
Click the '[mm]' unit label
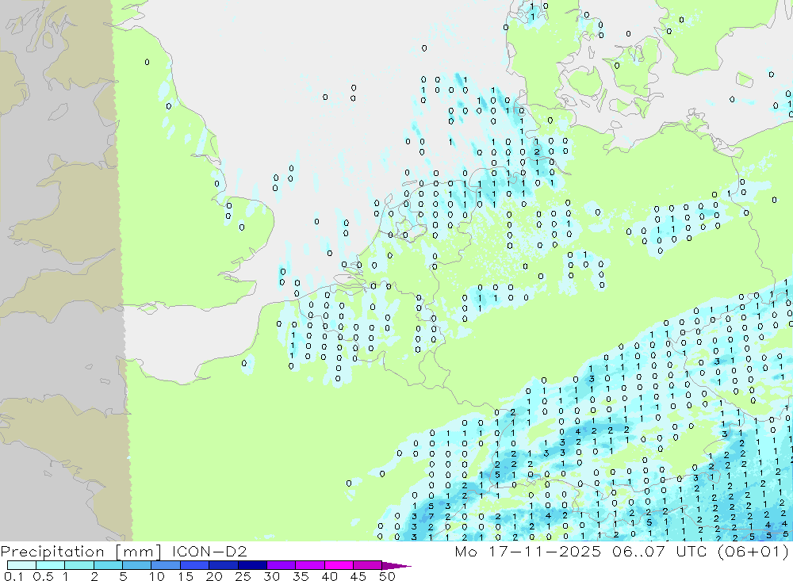pyautogui.click(x=139, y=552)
